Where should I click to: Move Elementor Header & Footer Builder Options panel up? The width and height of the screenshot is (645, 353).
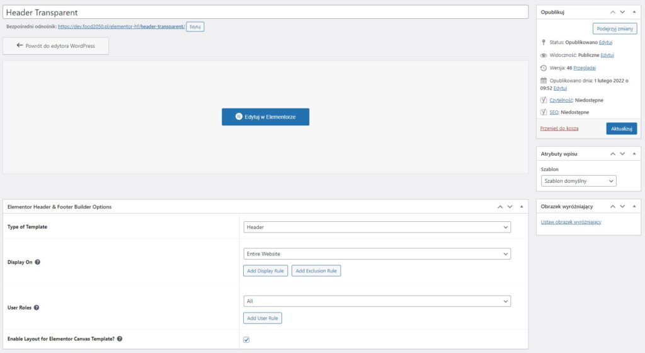point(499,207)
